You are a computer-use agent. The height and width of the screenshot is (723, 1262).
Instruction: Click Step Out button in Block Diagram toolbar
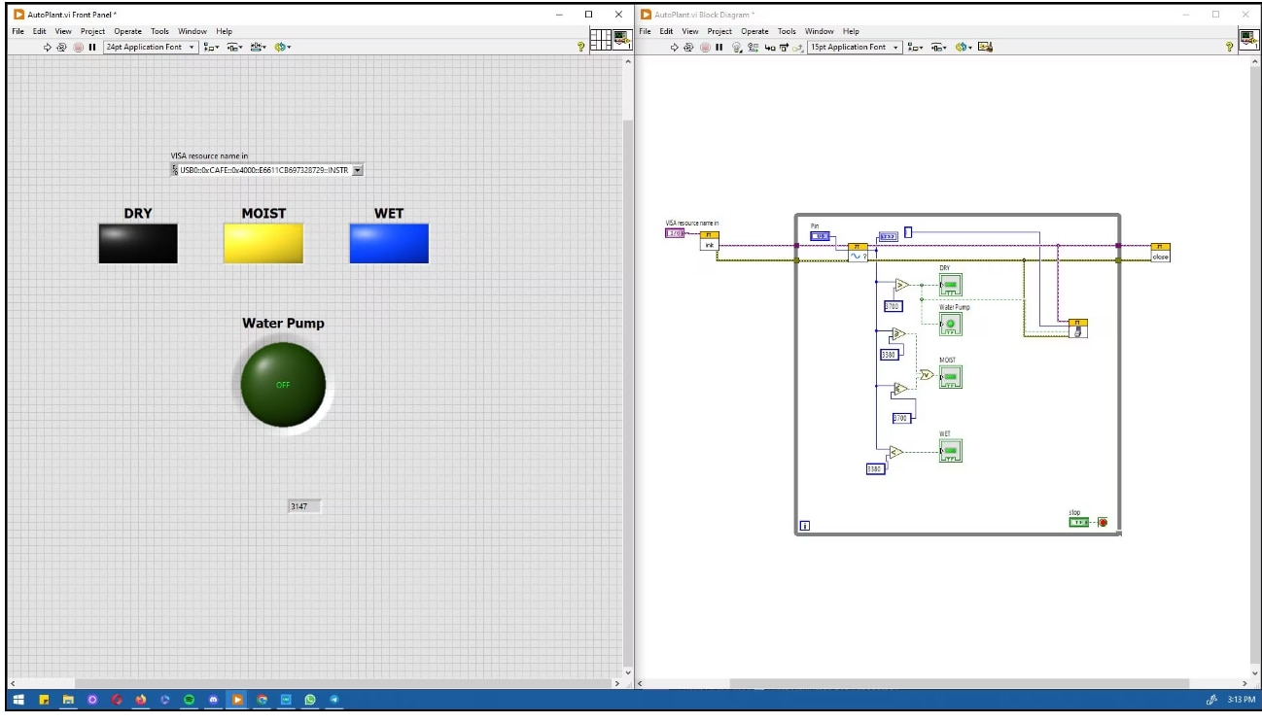(797, 47)
